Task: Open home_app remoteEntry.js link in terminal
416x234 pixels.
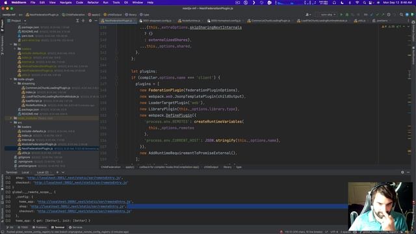Action: tap(84, 201)
